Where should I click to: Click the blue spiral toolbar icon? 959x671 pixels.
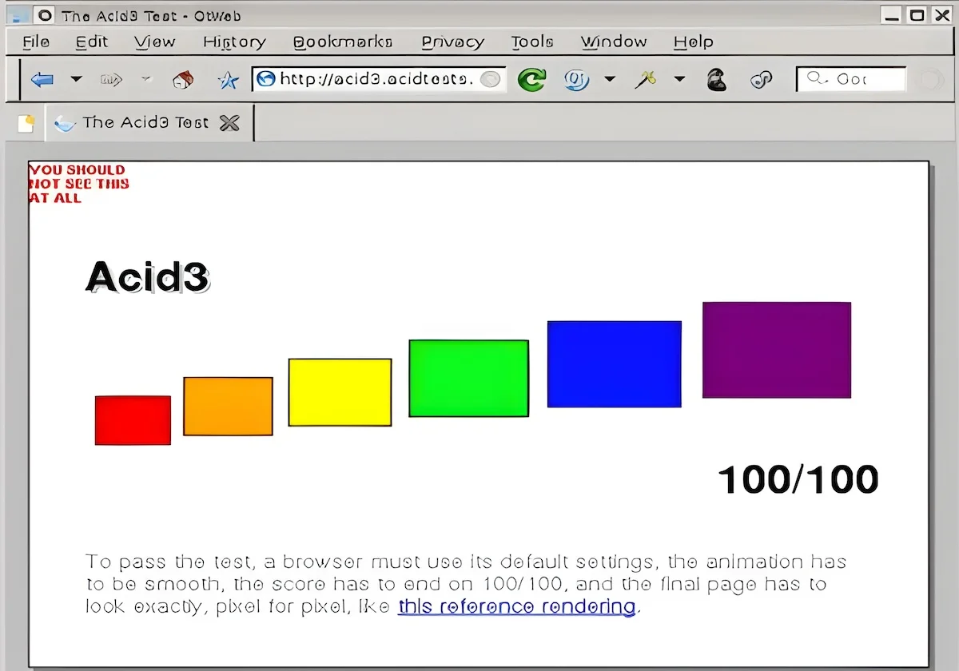click(576, 79)
